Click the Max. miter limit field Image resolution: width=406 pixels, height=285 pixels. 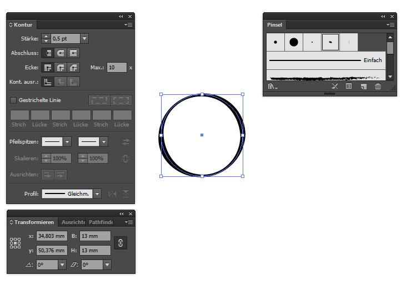coord(117,68)
